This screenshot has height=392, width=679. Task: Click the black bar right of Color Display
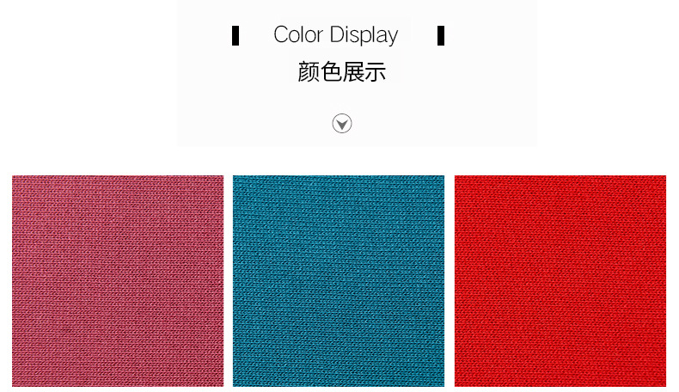coord(441,35)
